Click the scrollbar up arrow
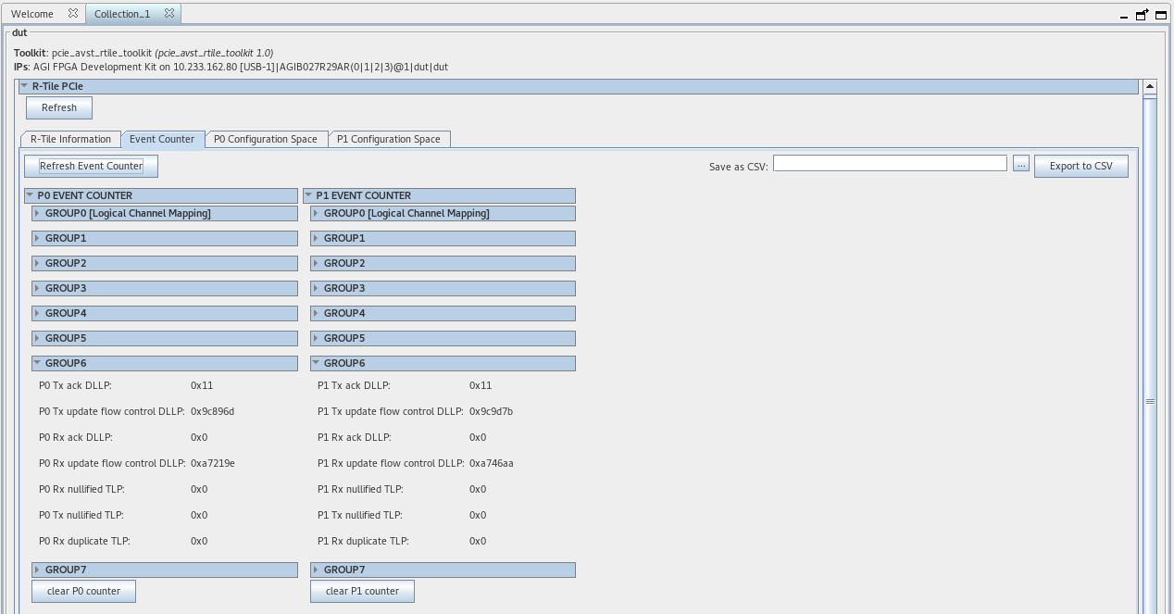The height and width of the screenshot is (614, 1174). [1150, 87]
